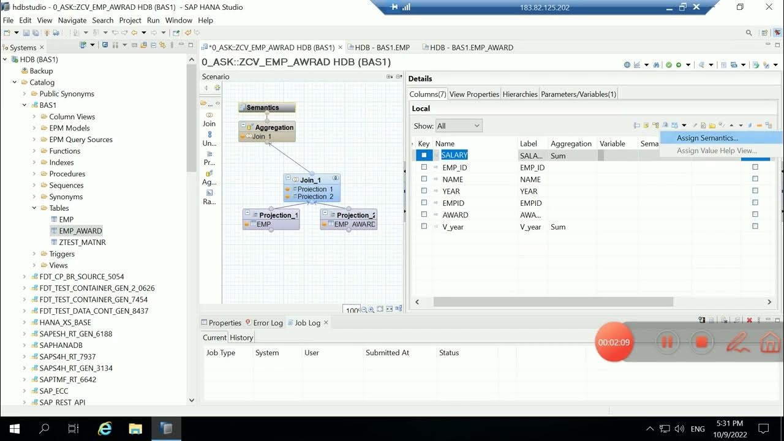Pause the screen recording
The height and width of the screenshot is (441, 784).
tap(667, 342)
